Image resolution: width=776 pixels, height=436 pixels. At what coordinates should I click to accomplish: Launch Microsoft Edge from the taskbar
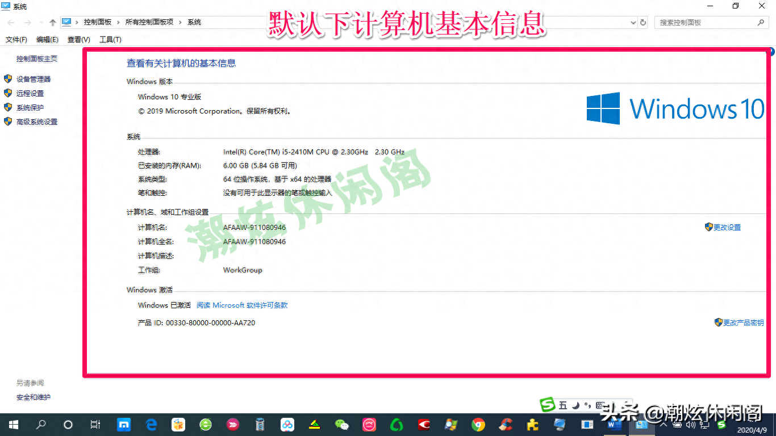(x=151, y=425)
